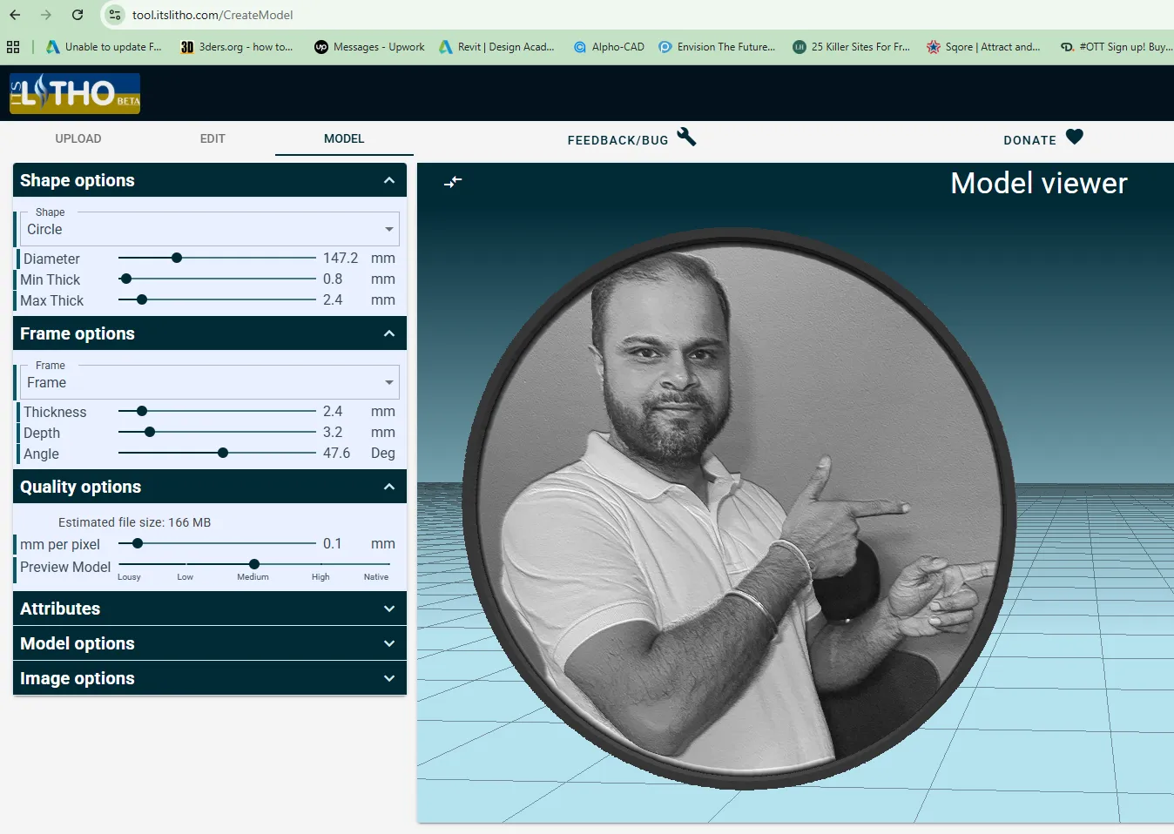Open the Revit Design Academy bookmark

coord(496,47)
